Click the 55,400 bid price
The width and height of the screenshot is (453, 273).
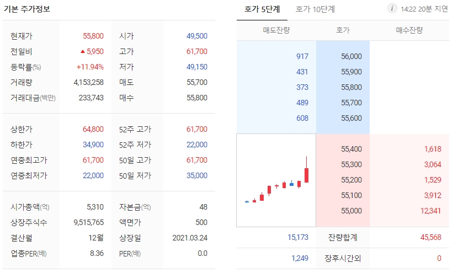click(351, 149)
